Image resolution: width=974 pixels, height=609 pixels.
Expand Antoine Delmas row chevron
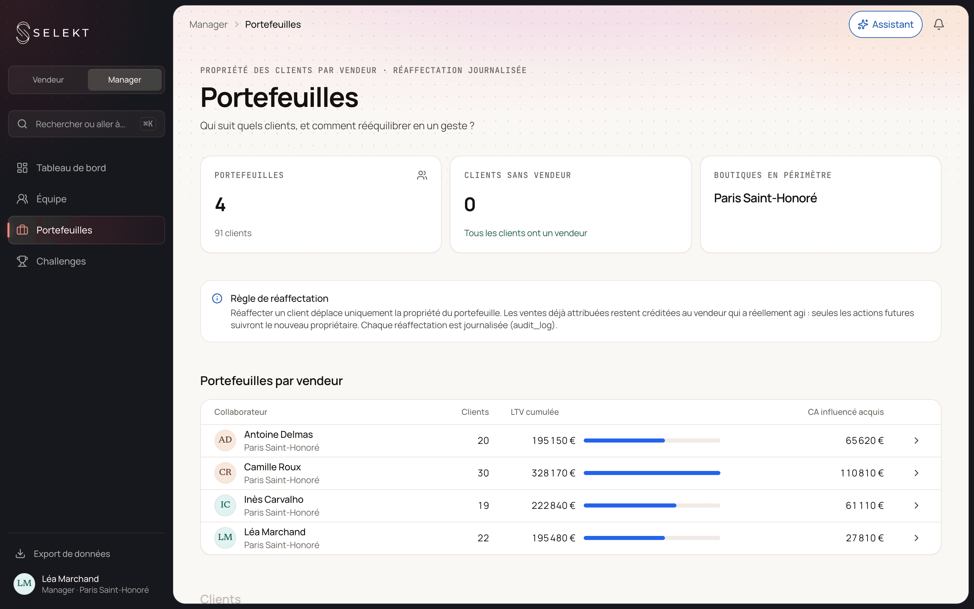point(917,441)
